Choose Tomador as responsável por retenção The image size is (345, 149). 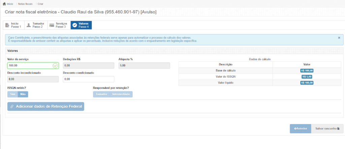[x=101, y=94]
